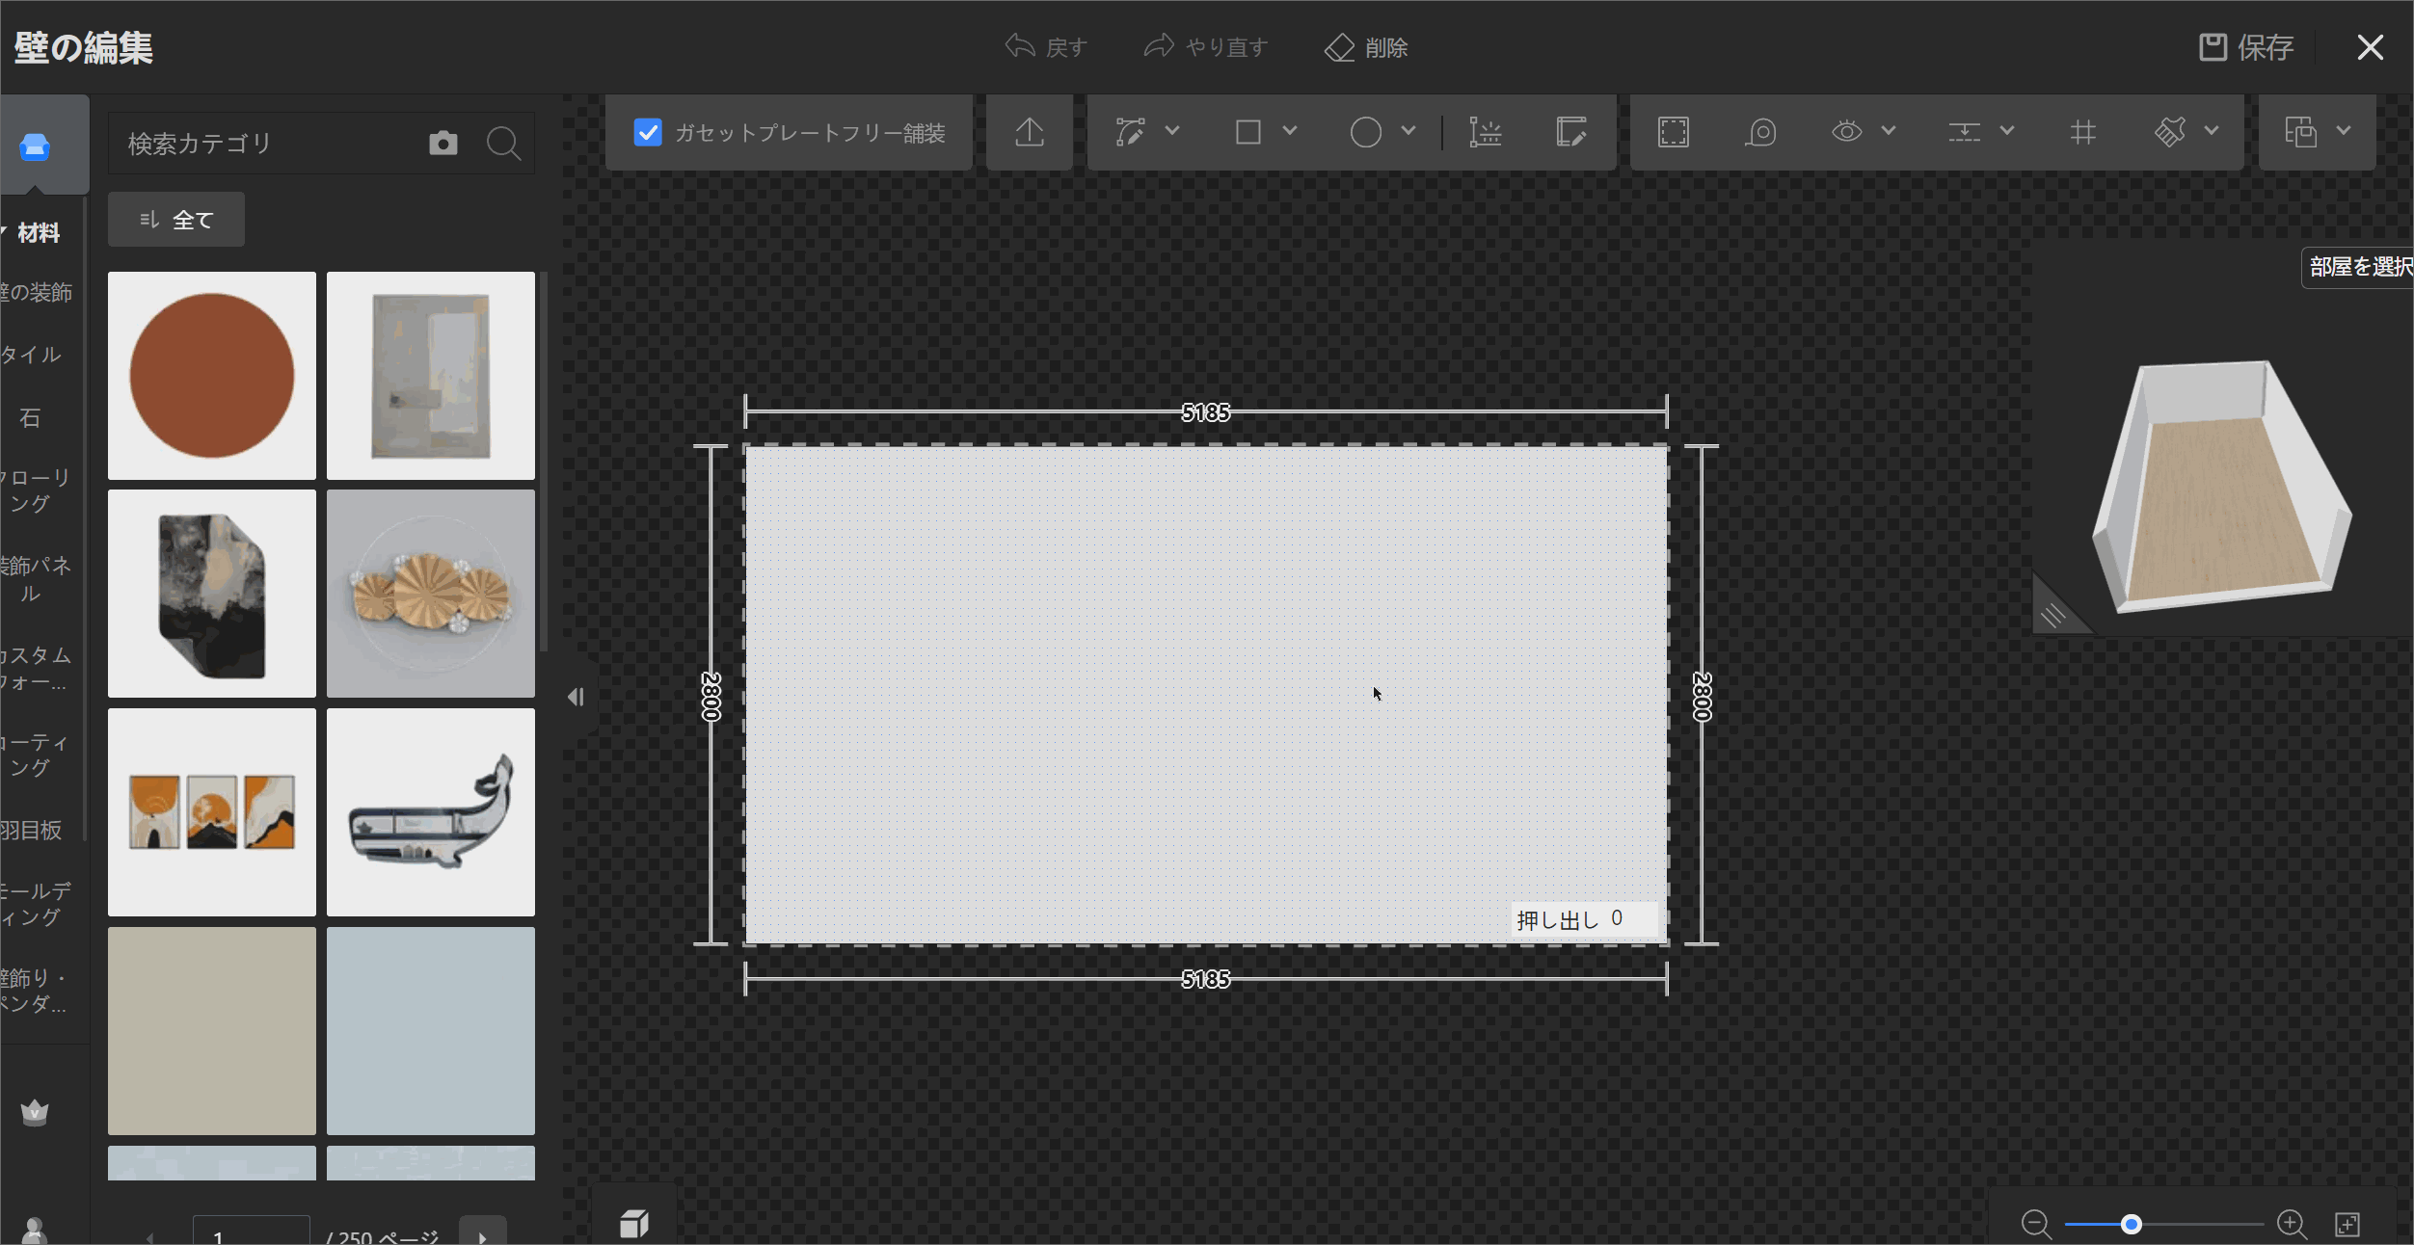Click the edit region pencil icon
The image size is (2414, 1245).
[x=1571, y=132]
